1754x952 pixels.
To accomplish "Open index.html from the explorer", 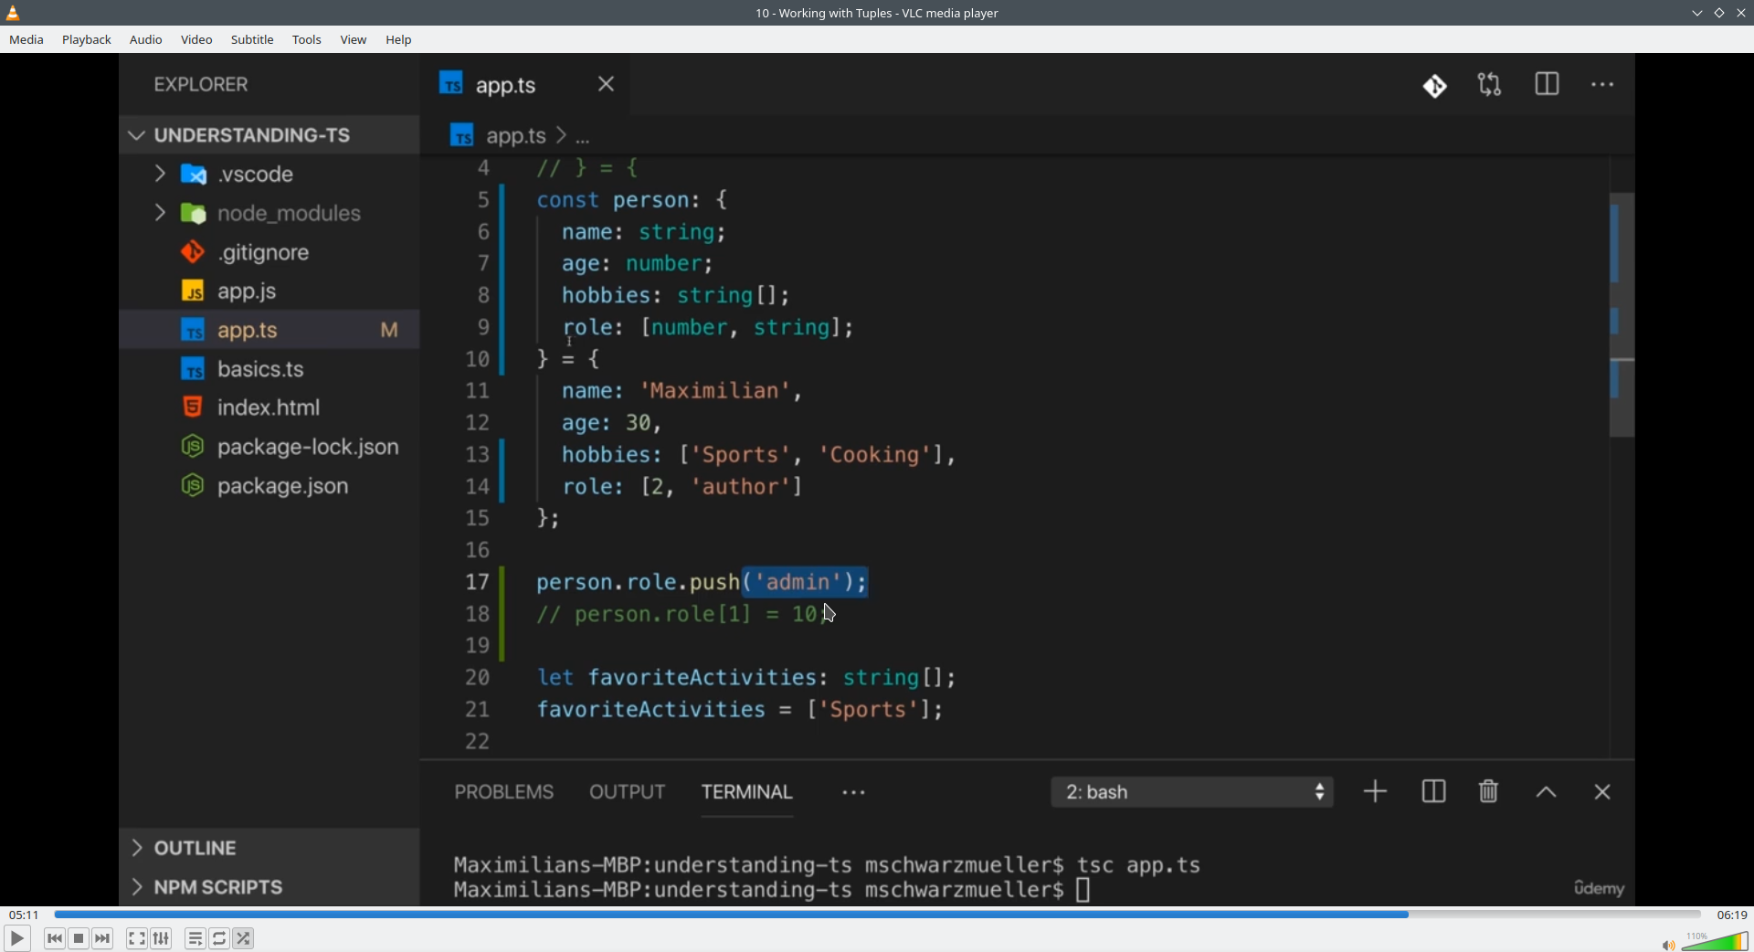I will pyautogui.click(x=269, y=407).
